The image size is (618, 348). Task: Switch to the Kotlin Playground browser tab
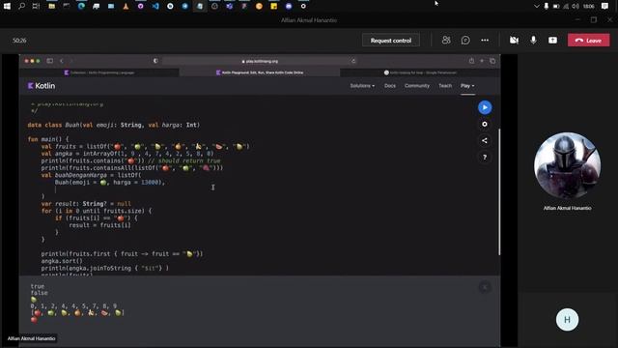click(x=260, y=72)
